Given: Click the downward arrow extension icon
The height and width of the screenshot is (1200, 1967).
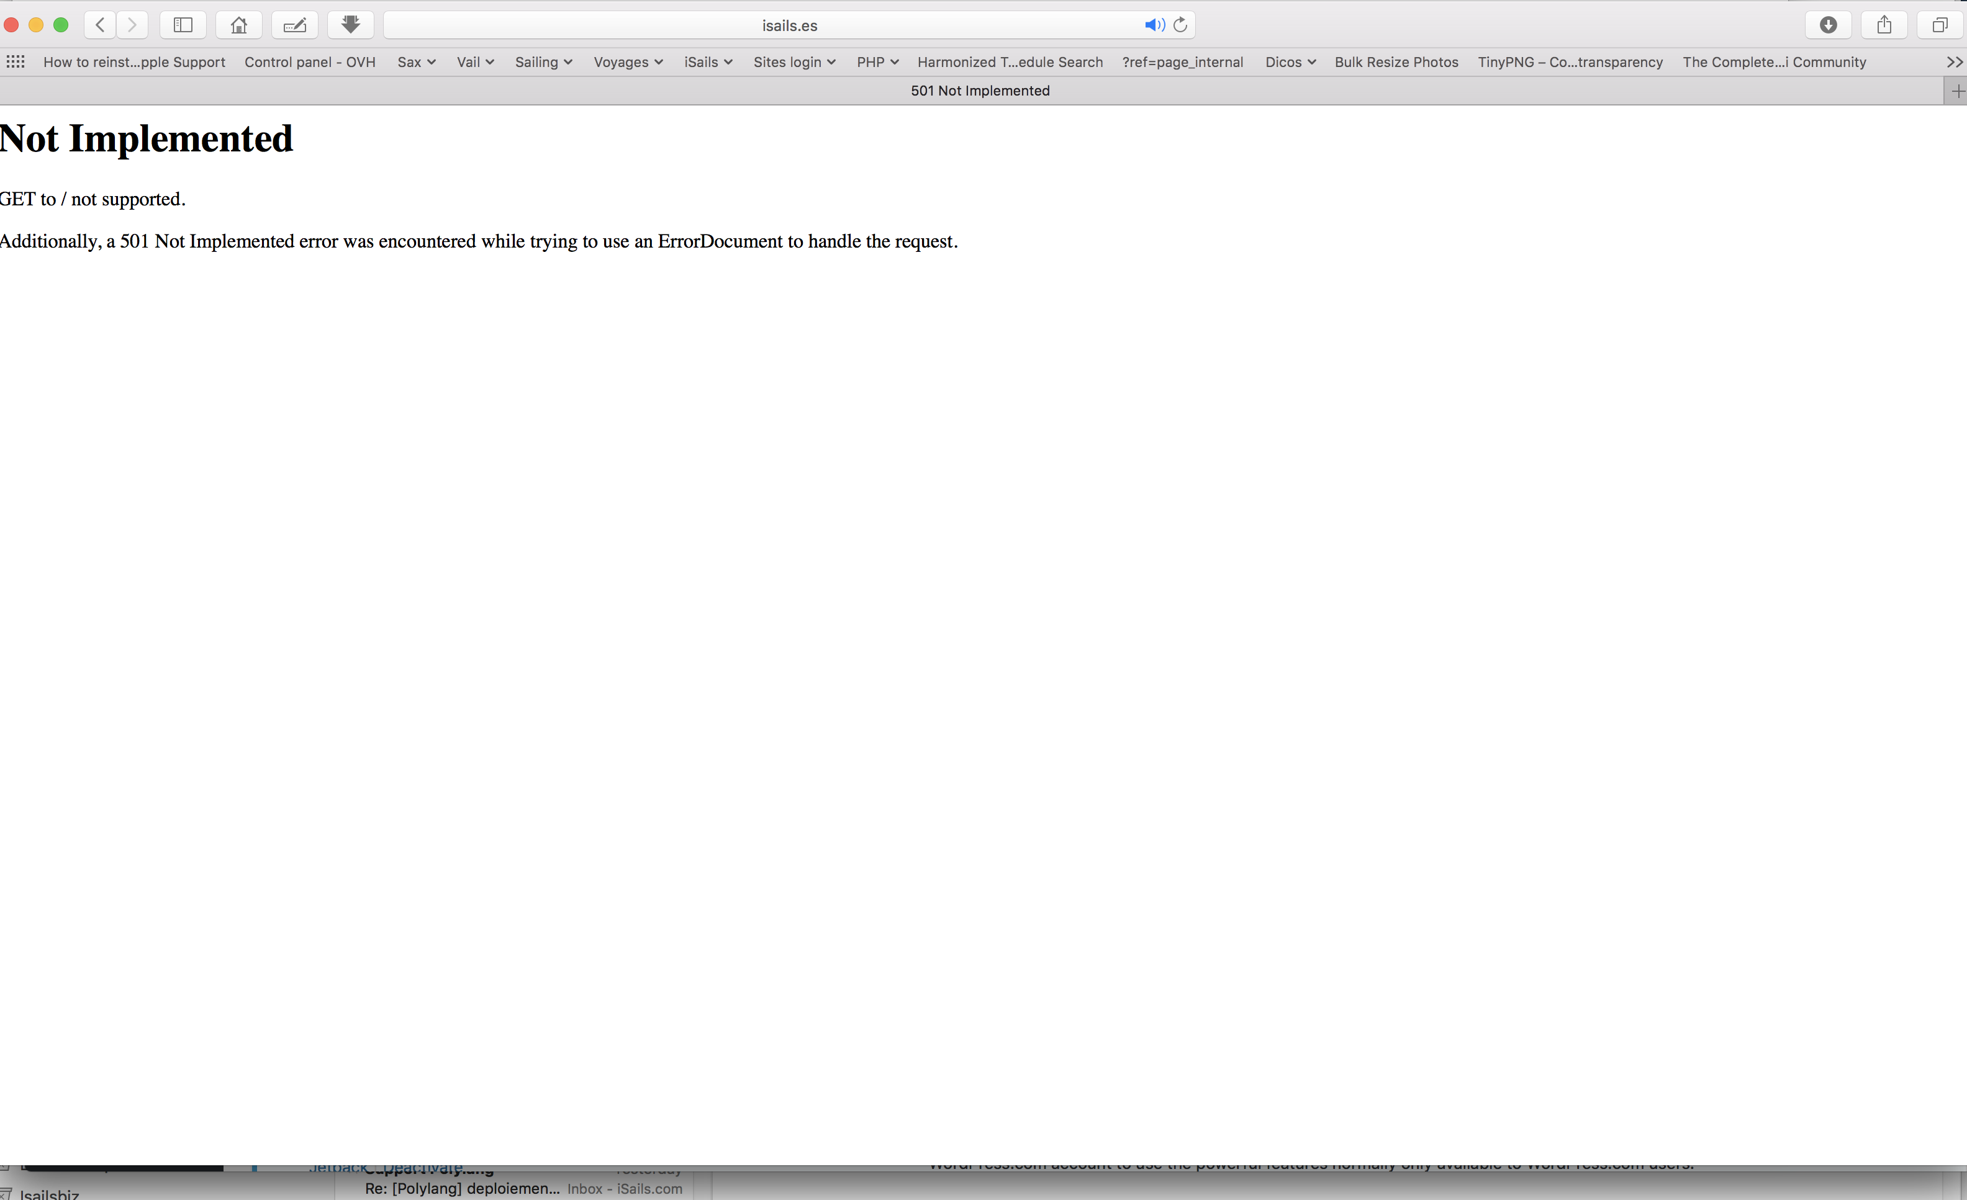Looking at the screenshot, I should tap(350, 25).
